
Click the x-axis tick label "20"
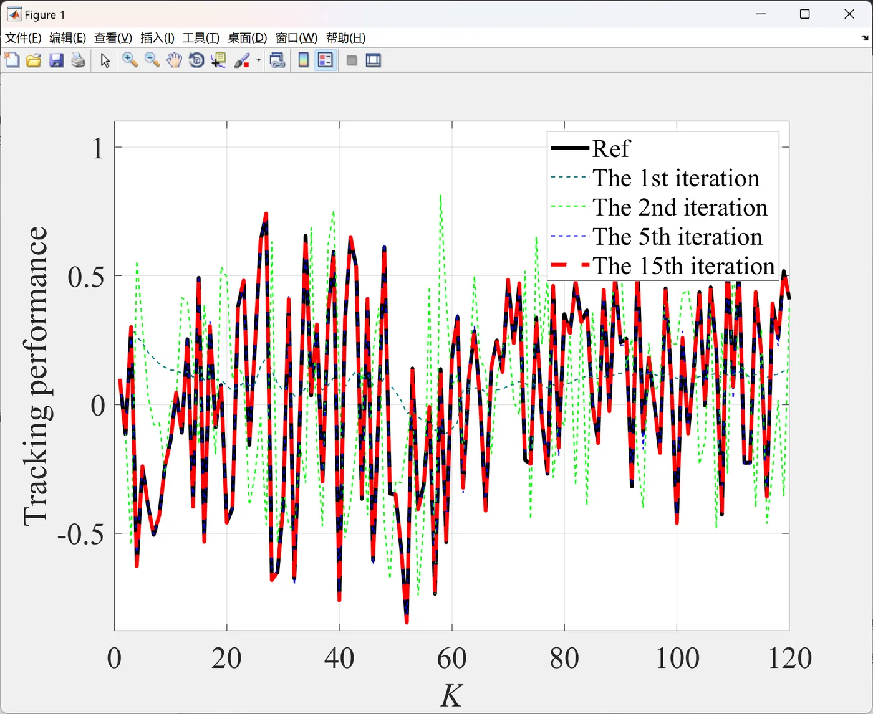coord(226,659)
